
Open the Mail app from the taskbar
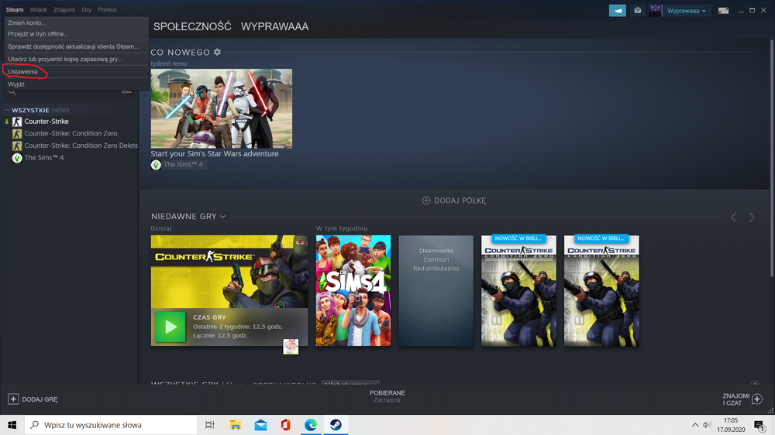[260, 425]
